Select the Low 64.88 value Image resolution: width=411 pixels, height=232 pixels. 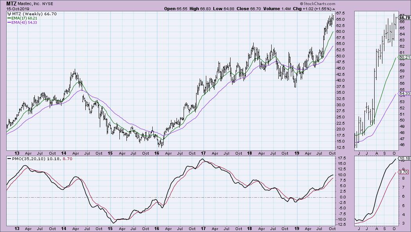click(x=224, y=9)
